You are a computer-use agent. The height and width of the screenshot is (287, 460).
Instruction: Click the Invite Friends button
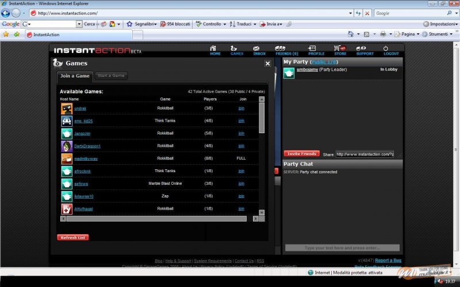tap(301, 154)
